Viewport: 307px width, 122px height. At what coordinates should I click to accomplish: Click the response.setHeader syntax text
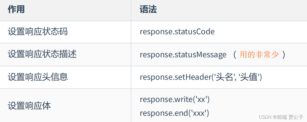pos(201,77)
